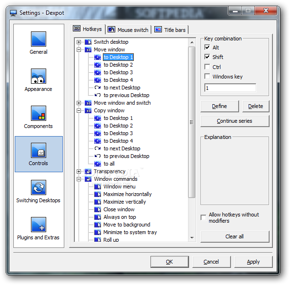Enable the Windows key checkbox

coord(207,76)
